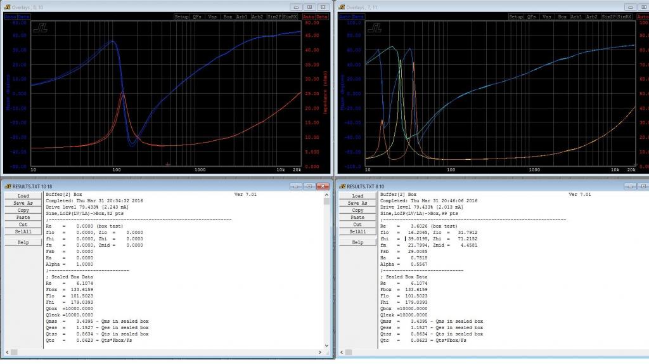Click scroll-up arrow in RESULTS.TXT 10 18
This screenshot has width=649, height=364.
click(326, 195)
